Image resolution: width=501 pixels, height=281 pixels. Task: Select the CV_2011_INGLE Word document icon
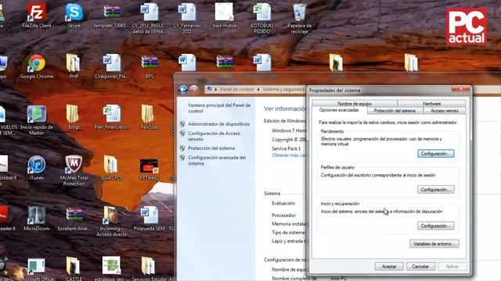point(150,18)
